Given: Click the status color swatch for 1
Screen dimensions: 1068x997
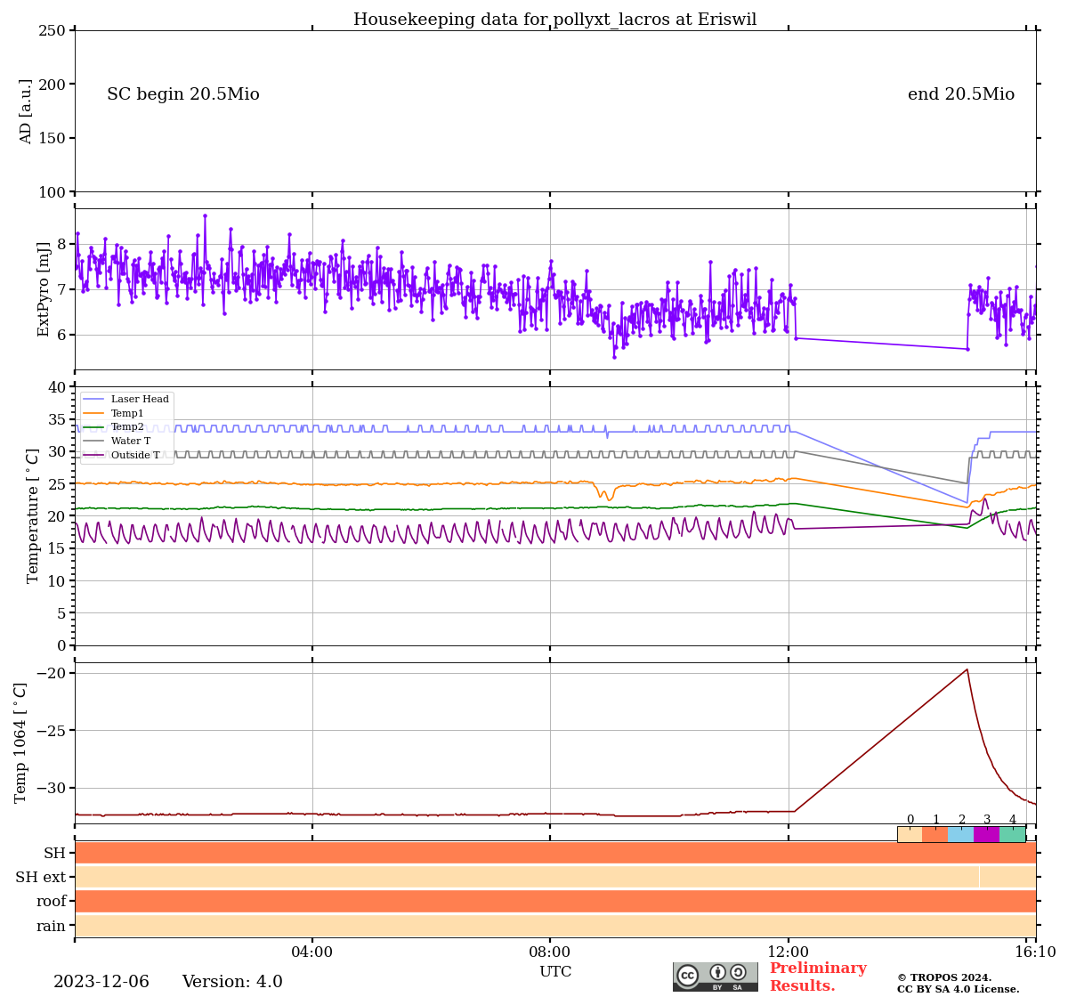Looking at the screenshot, I should click(x=935, y=834).
